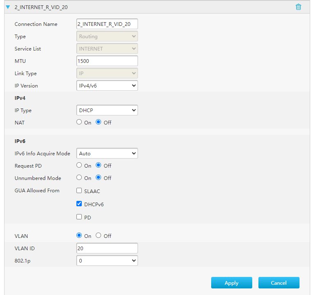
Task: Uncheck the DHCPv6 checkbox
Action: click(79, 204)
